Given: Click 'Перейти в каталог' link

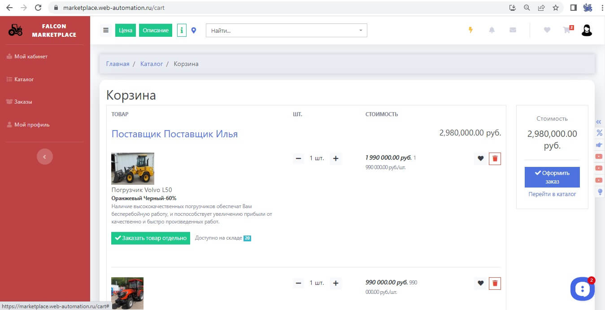Looking at the screenshot, I should [552, 194].
